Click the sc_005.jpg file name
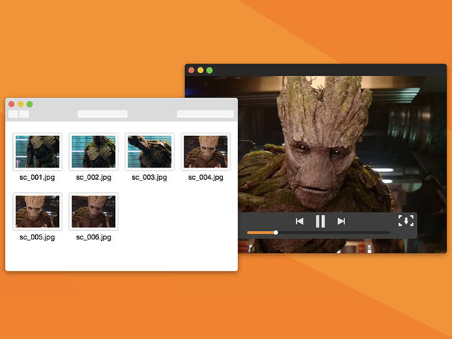452x339 pixels. (x=37, y=237)
